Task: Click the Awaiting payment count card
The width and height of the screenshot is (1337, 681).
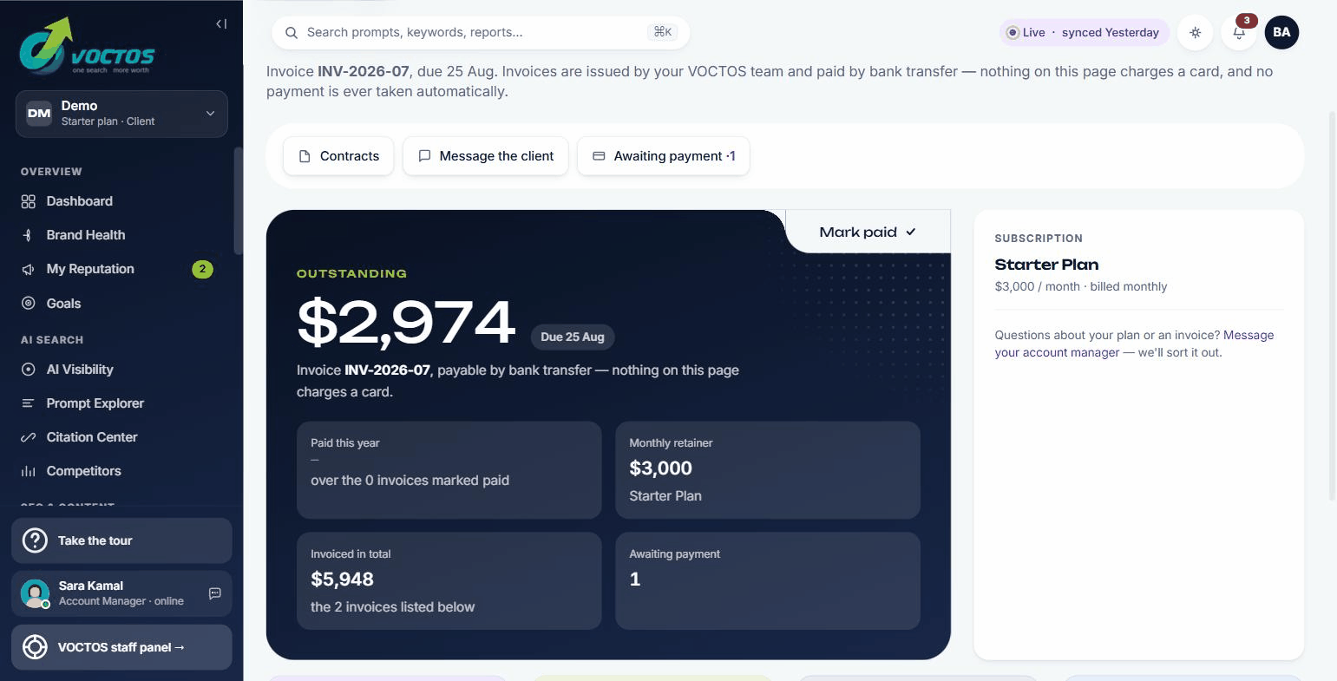Action: 768,580
